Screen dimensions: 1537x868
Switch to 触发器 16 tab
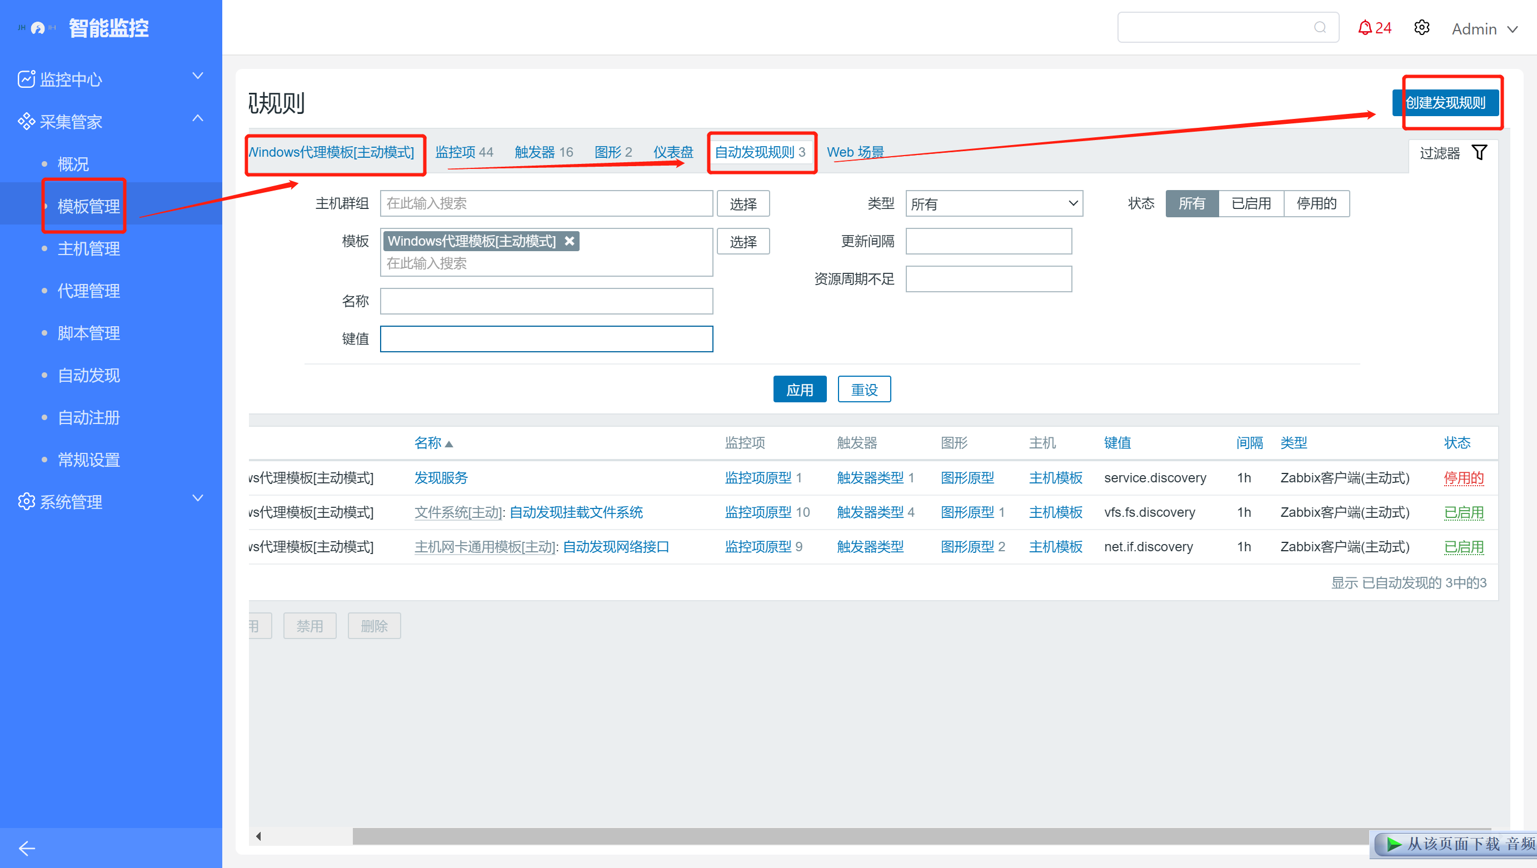click(x=543, y=152)
